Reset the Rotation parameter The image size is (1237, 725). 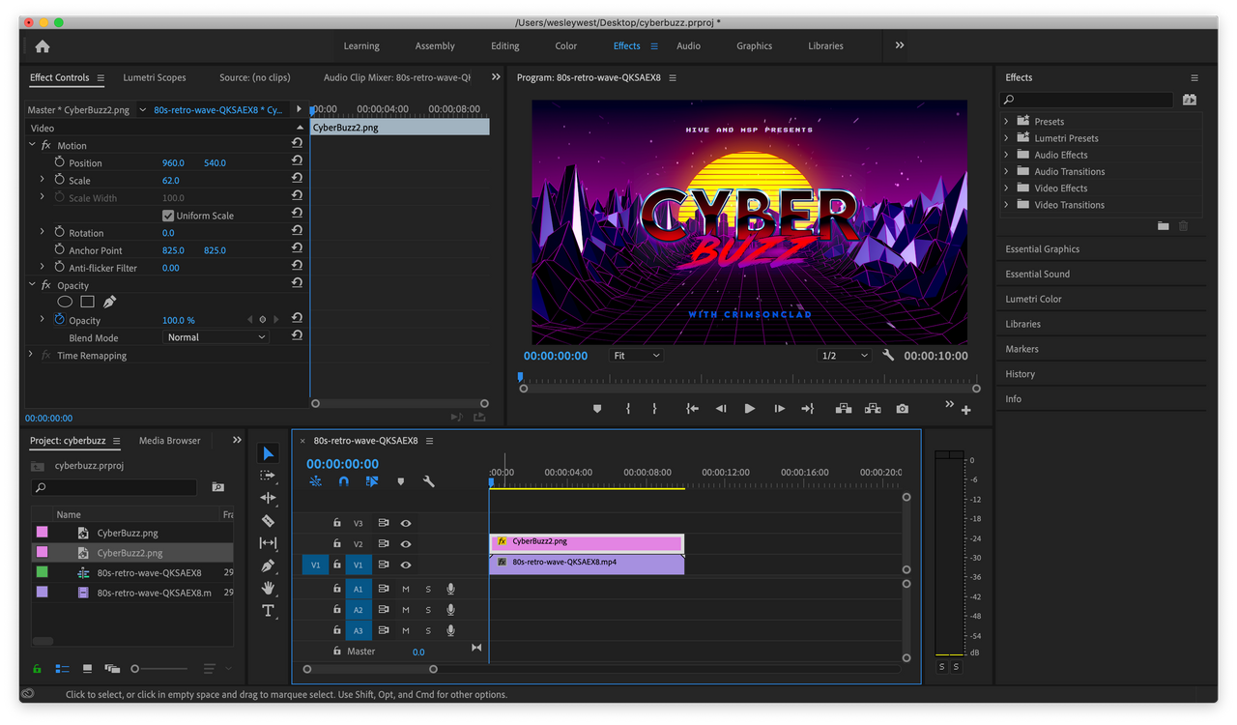click(x=297, y=232)
